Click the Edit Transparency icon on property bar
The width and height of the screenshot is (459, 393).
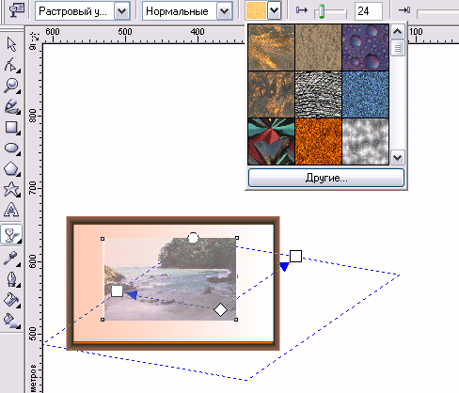click(x=17, y=10)
